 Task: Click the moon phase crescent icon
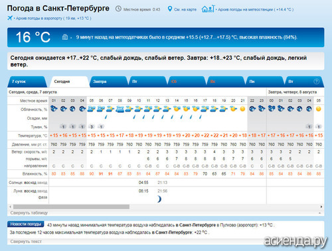click(159, 199)
